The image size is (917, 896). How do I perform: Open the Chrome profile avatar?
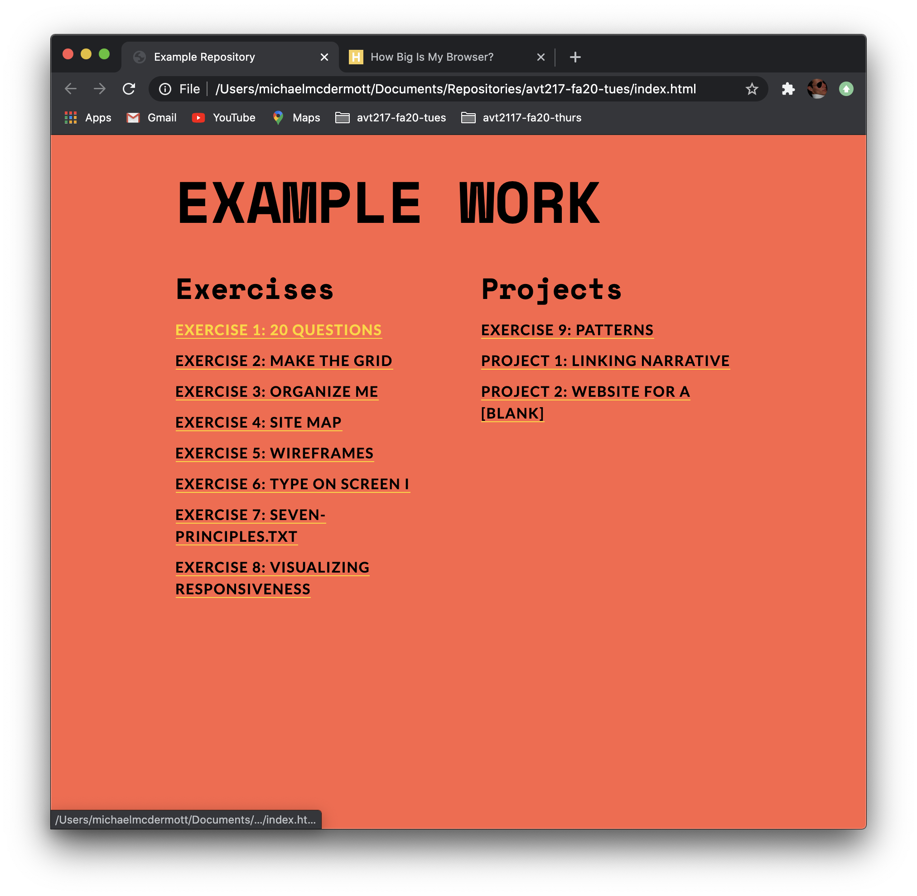[x=817, y=89]
